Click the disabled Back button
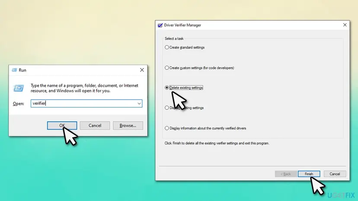358x201 pixels. click(286, 174)
